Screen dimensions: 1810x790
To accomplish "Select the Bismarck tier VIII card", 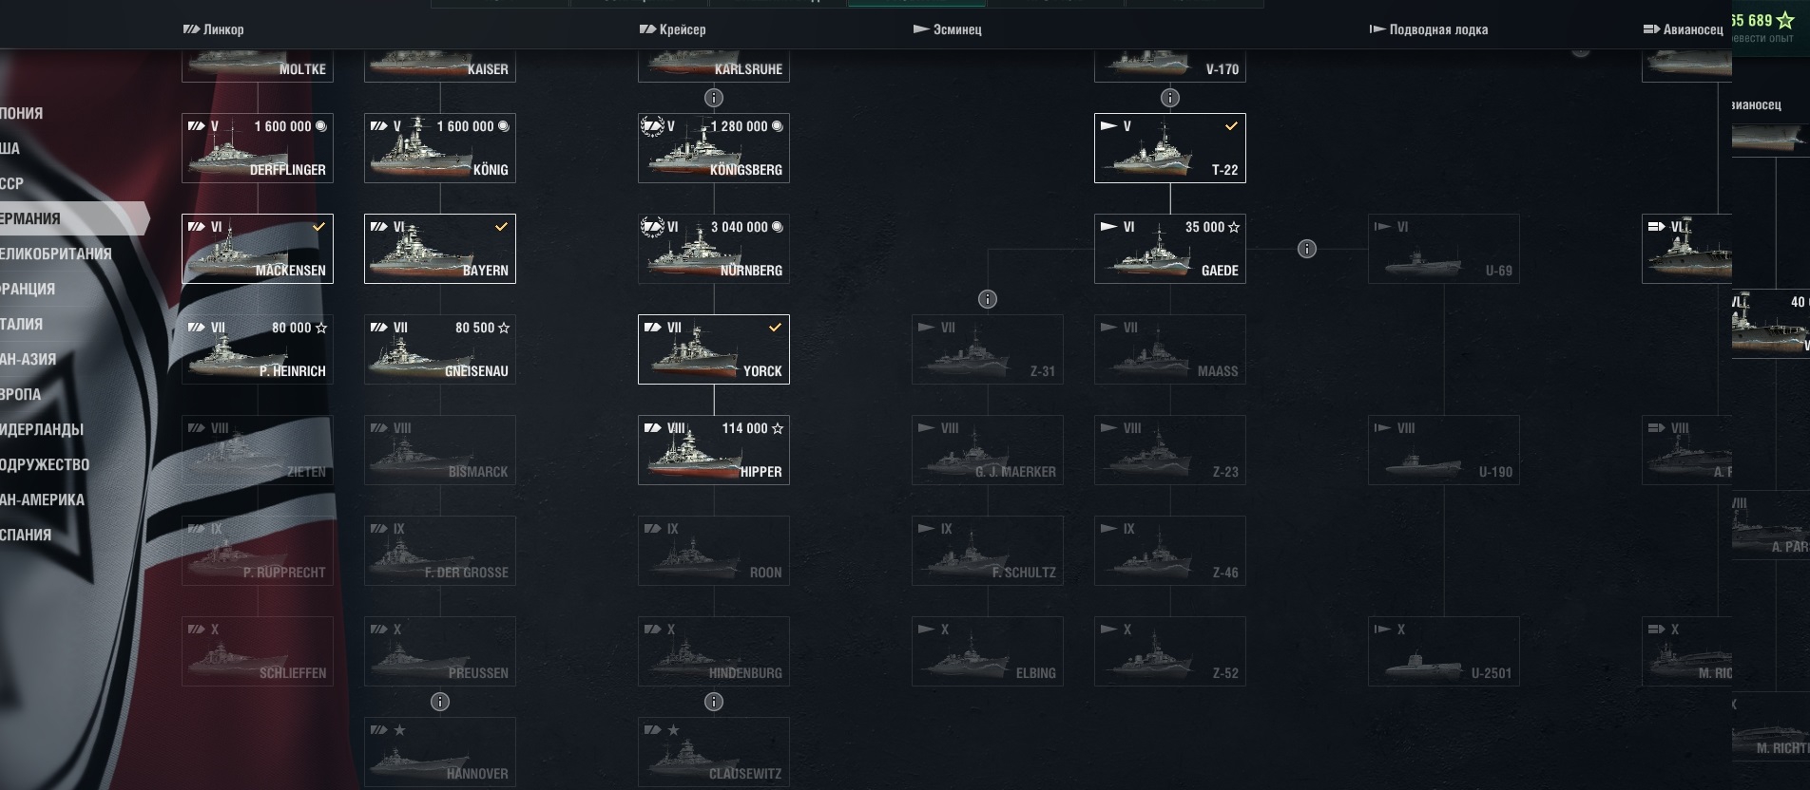I will tap(440, 450).
